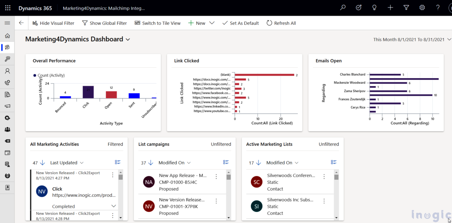Click the Help question mark icon
The width and height of the screenshot is (452, 223).
click(438, 8)
